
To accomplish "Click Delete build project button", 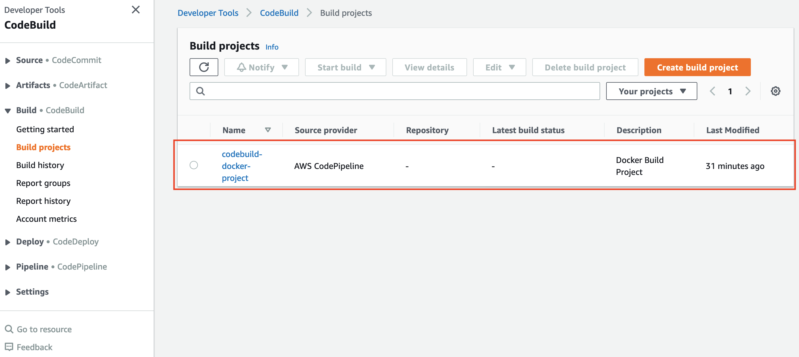I will [x=585, y=67].
